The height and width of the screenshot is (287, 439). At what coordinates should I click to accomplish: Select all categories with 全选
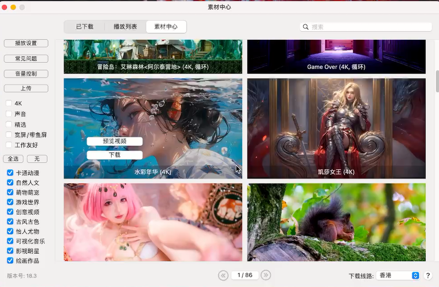point(13,159)
